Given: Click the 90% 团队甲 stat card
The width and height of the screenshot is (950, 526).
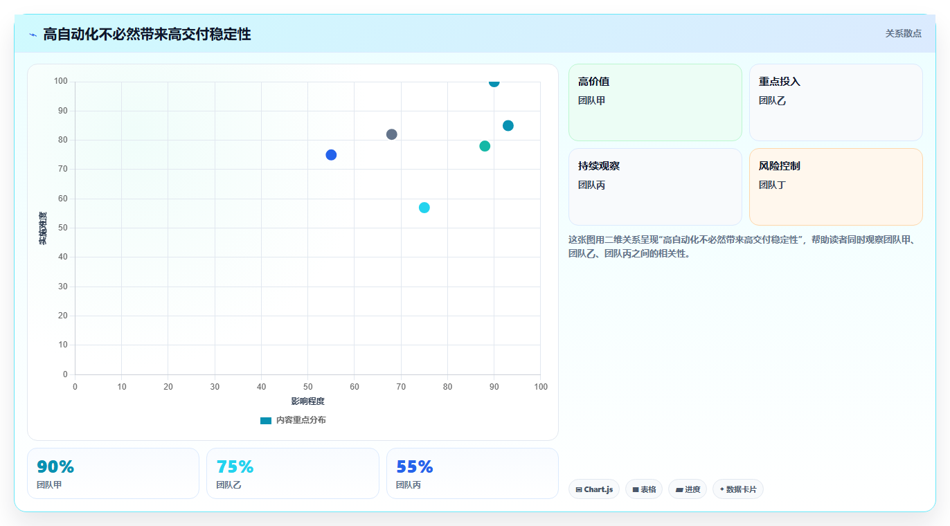Looking at the screenshot, I should (x=113, y=473).
